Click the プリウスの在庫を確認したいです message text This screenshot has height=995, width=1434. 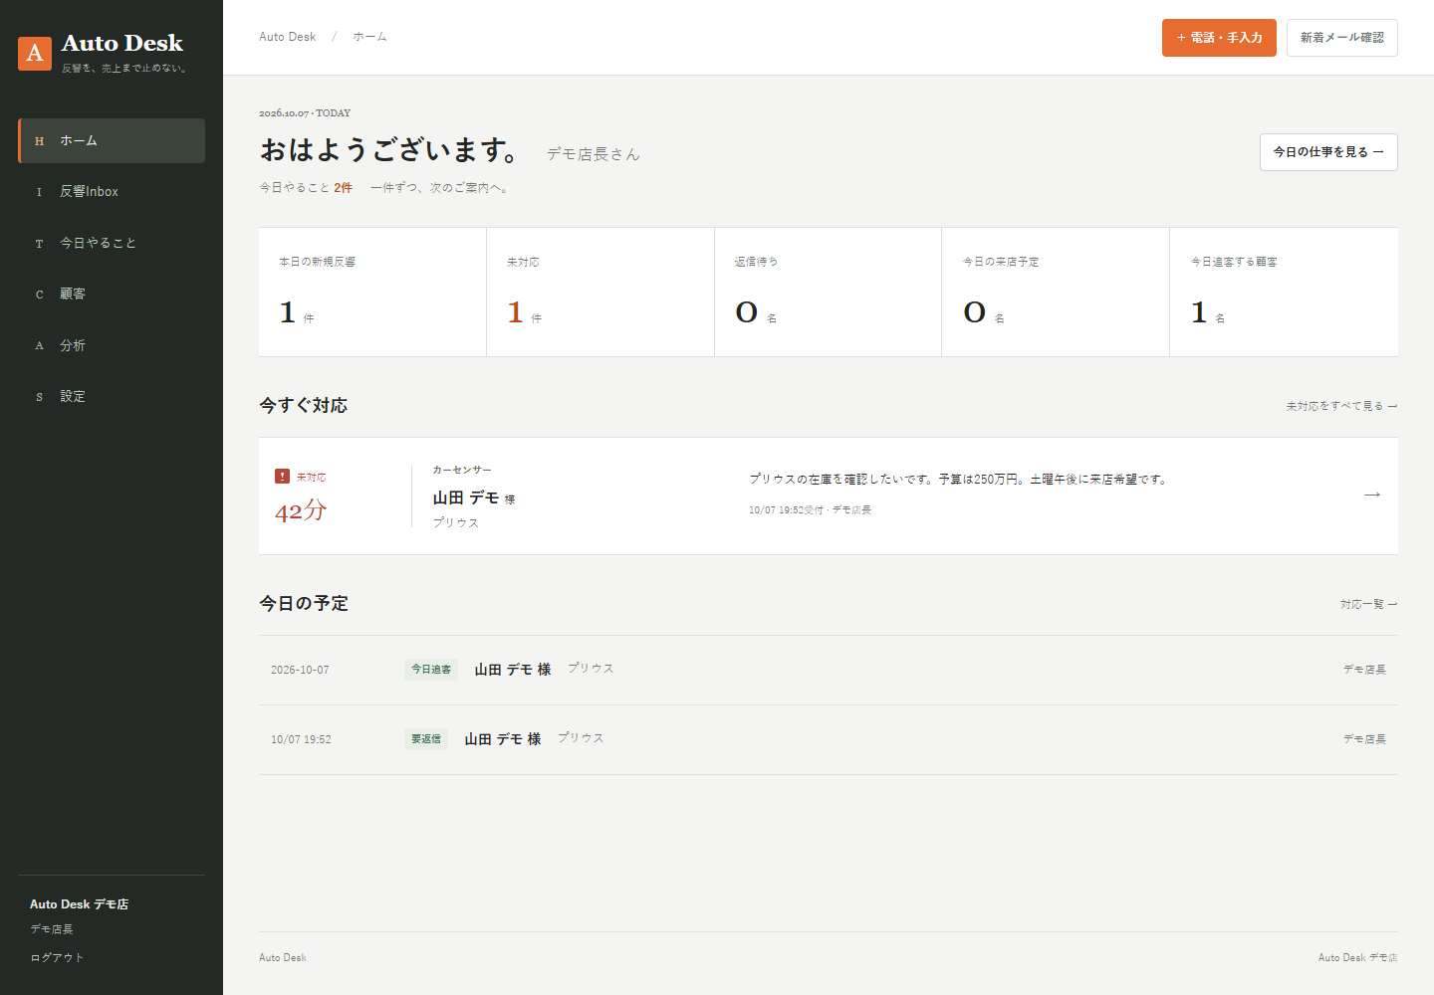coord(958,479)
